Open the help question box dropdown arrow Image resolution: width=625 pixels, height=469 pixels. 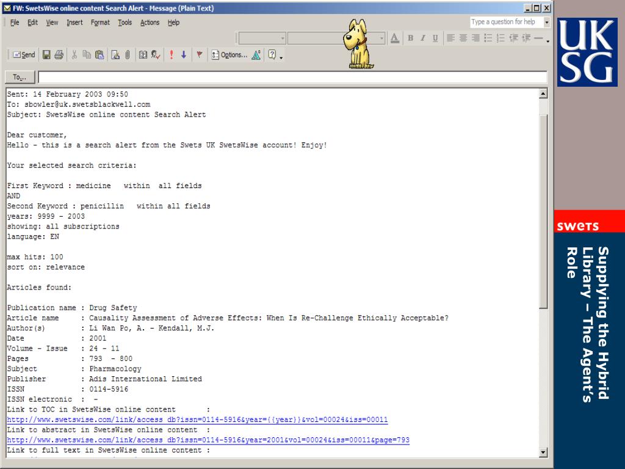click(547, 23)
